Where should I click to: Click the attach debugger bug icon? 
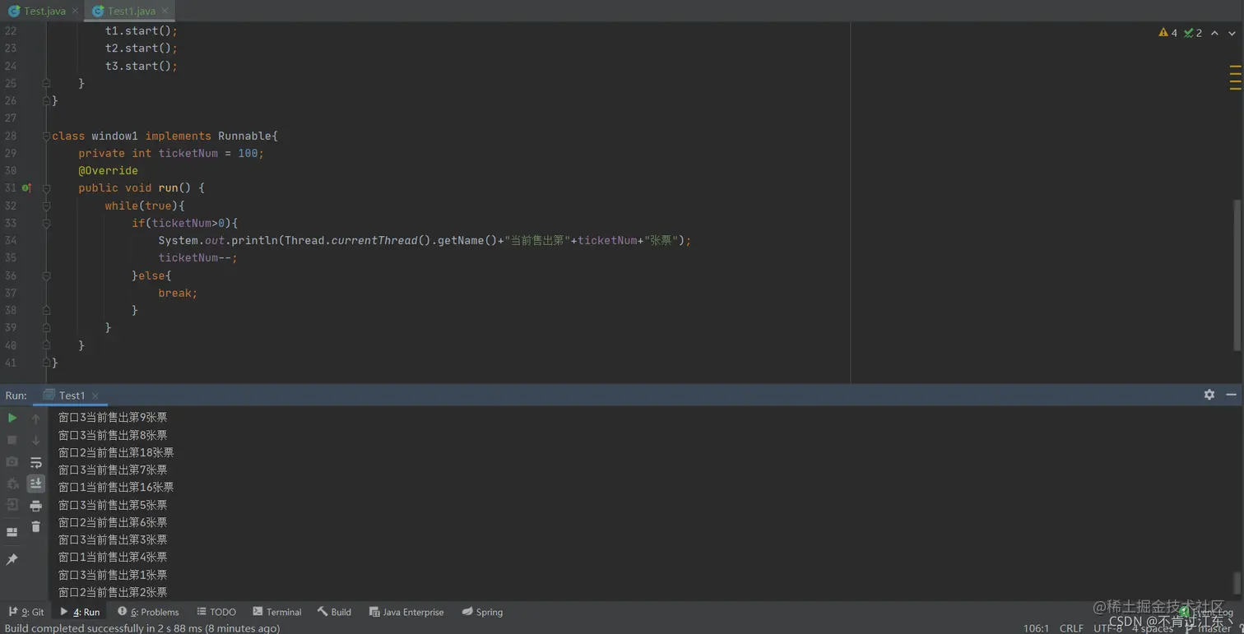(x=12, y=484)
